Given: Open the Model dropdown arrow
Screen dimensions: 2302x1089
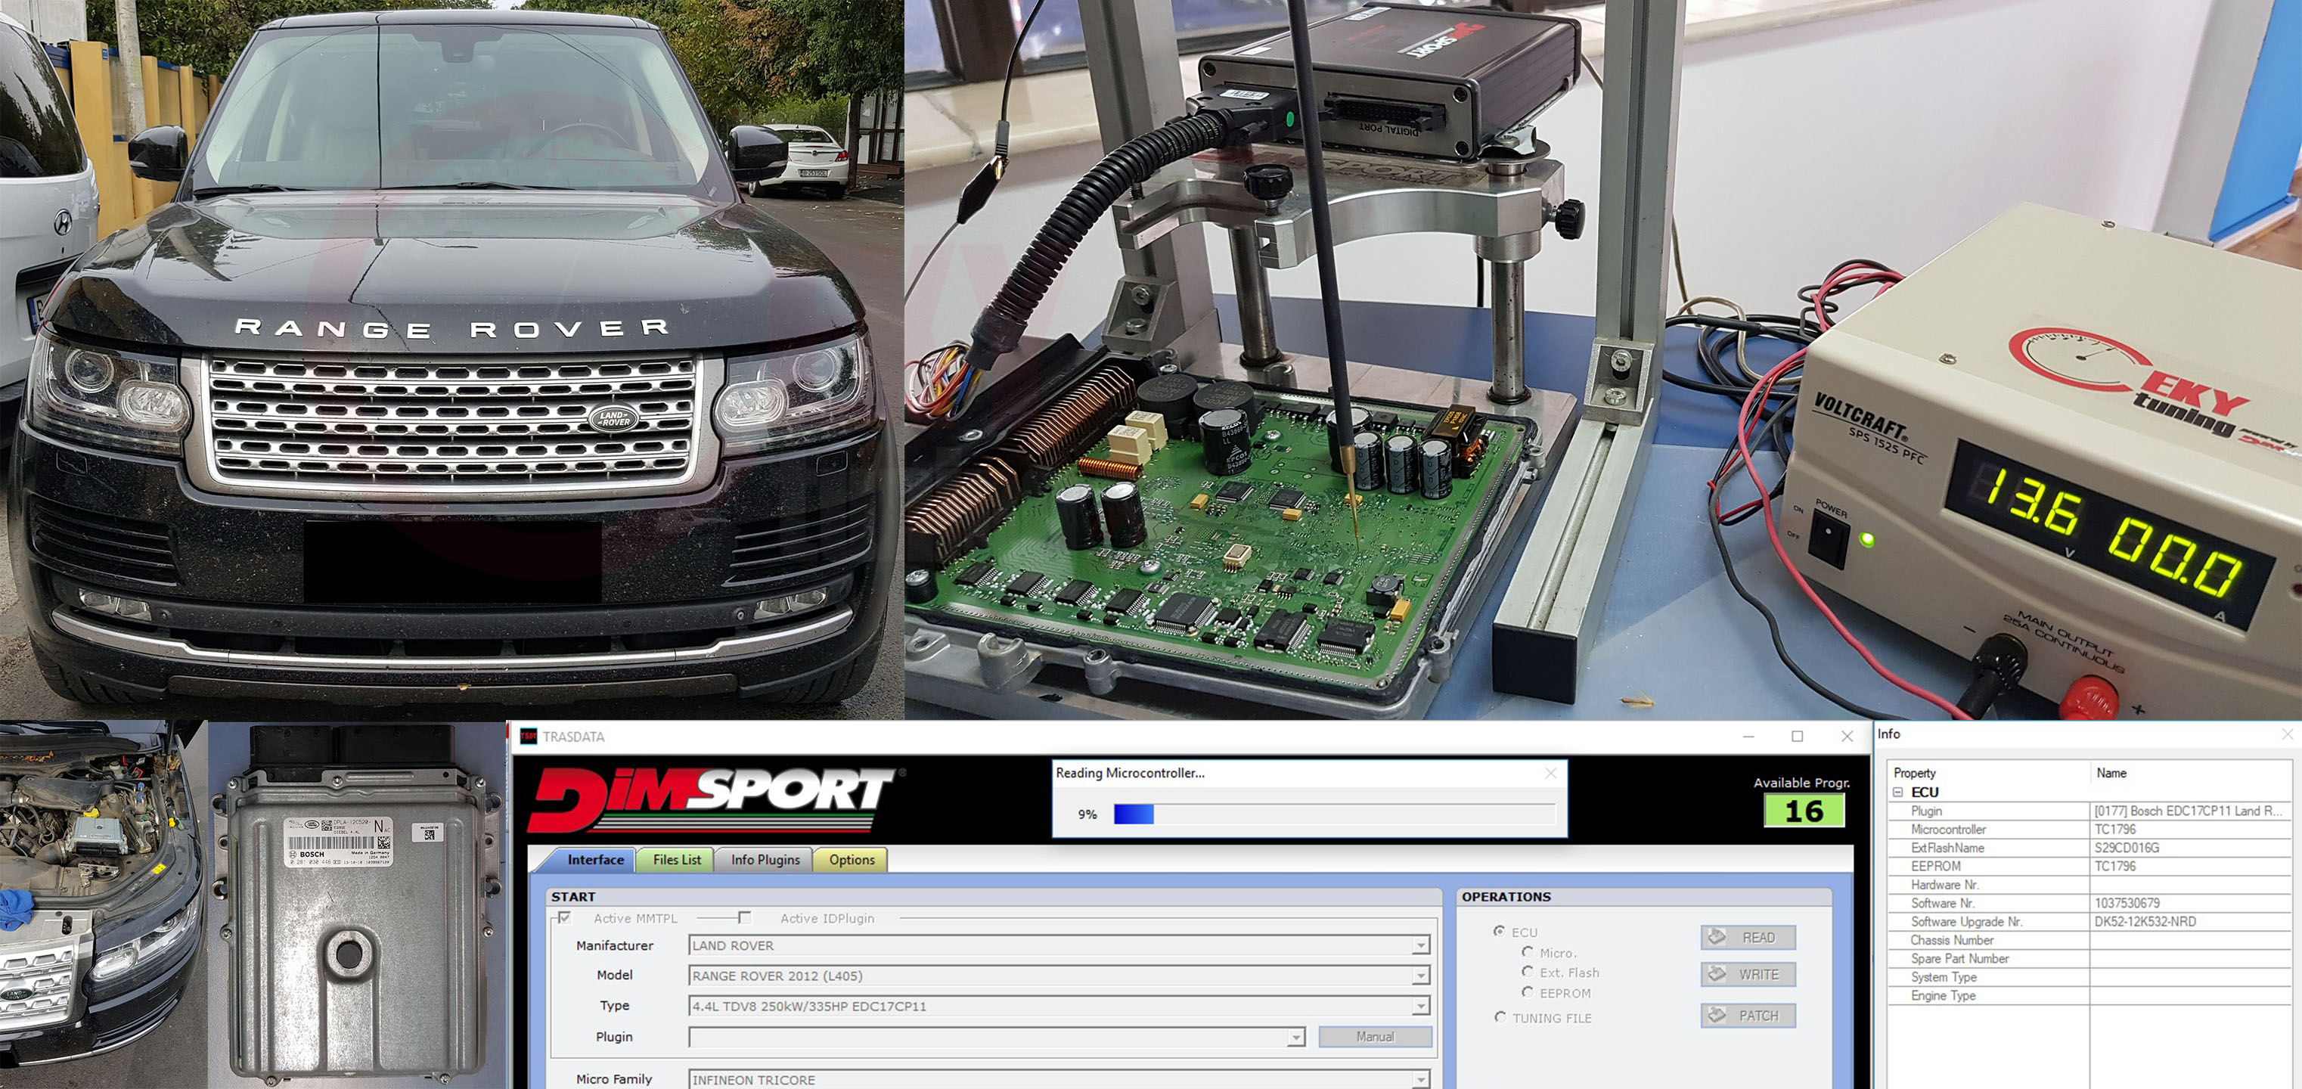Looking at the screenshot, I should pos(1421,976).
